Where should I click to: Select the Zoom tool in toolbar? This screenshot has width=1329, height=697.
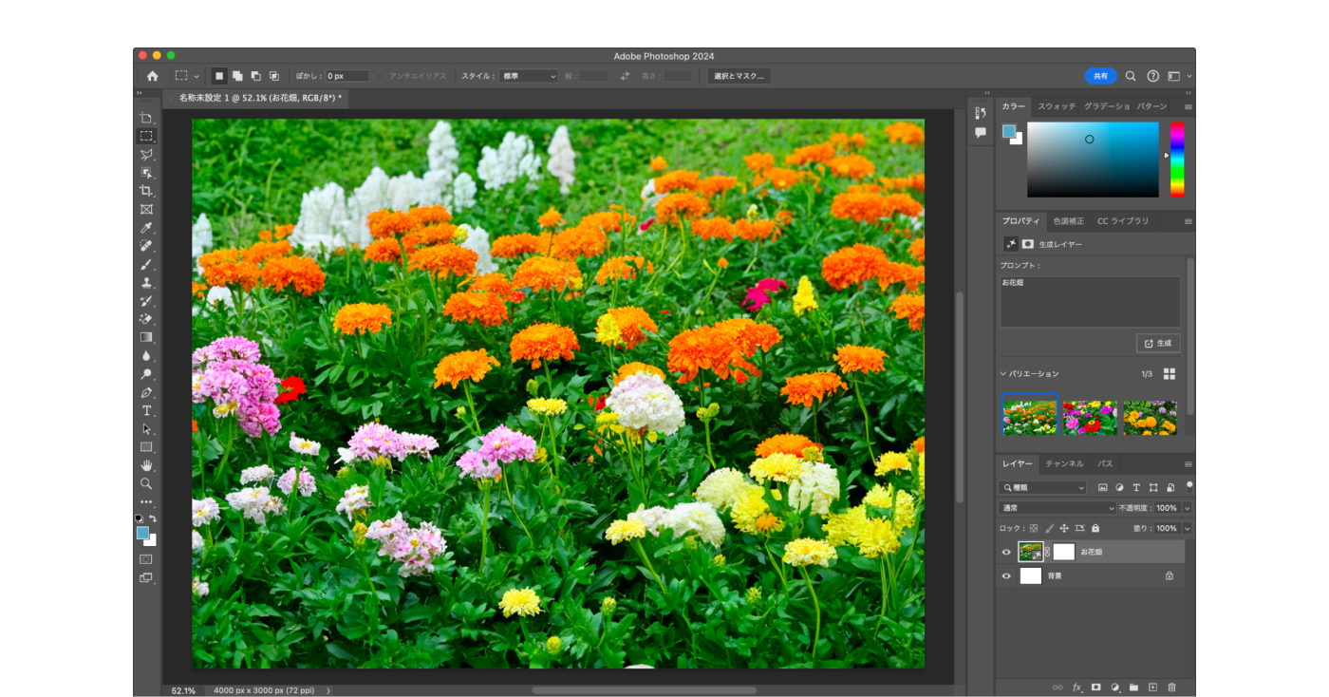(146, 483)
